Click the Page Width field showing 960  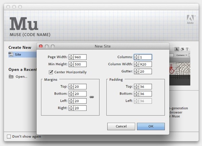[x=80, y=57]
